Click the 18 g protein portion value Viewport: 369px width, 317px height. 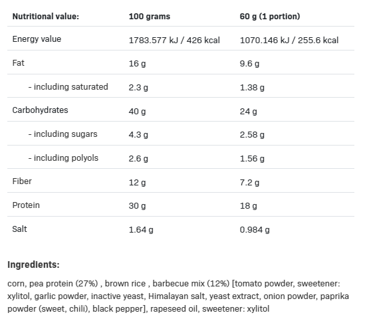click(x=248, y=206)
